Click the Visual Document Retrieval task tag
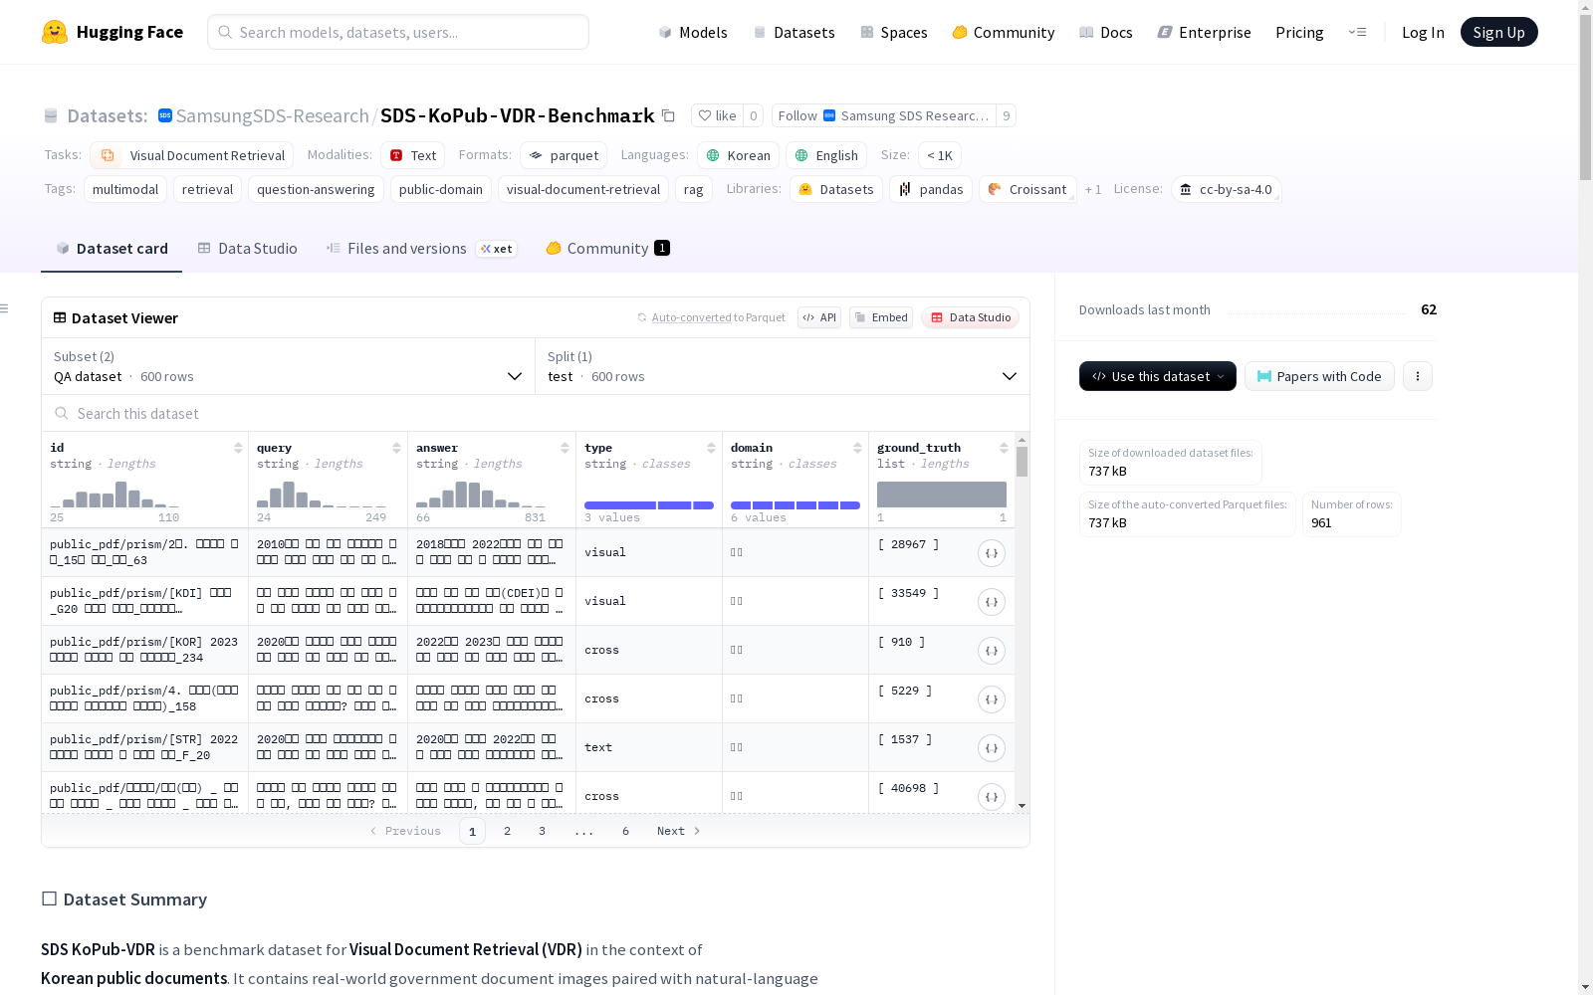This screenshot has width=1593, height=995. [191, 155]
